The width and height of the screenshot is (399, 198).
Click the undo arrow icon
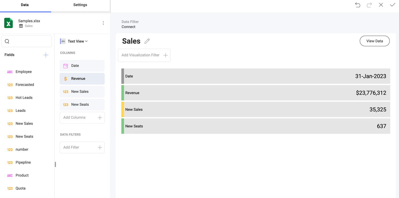coord(358,5)
